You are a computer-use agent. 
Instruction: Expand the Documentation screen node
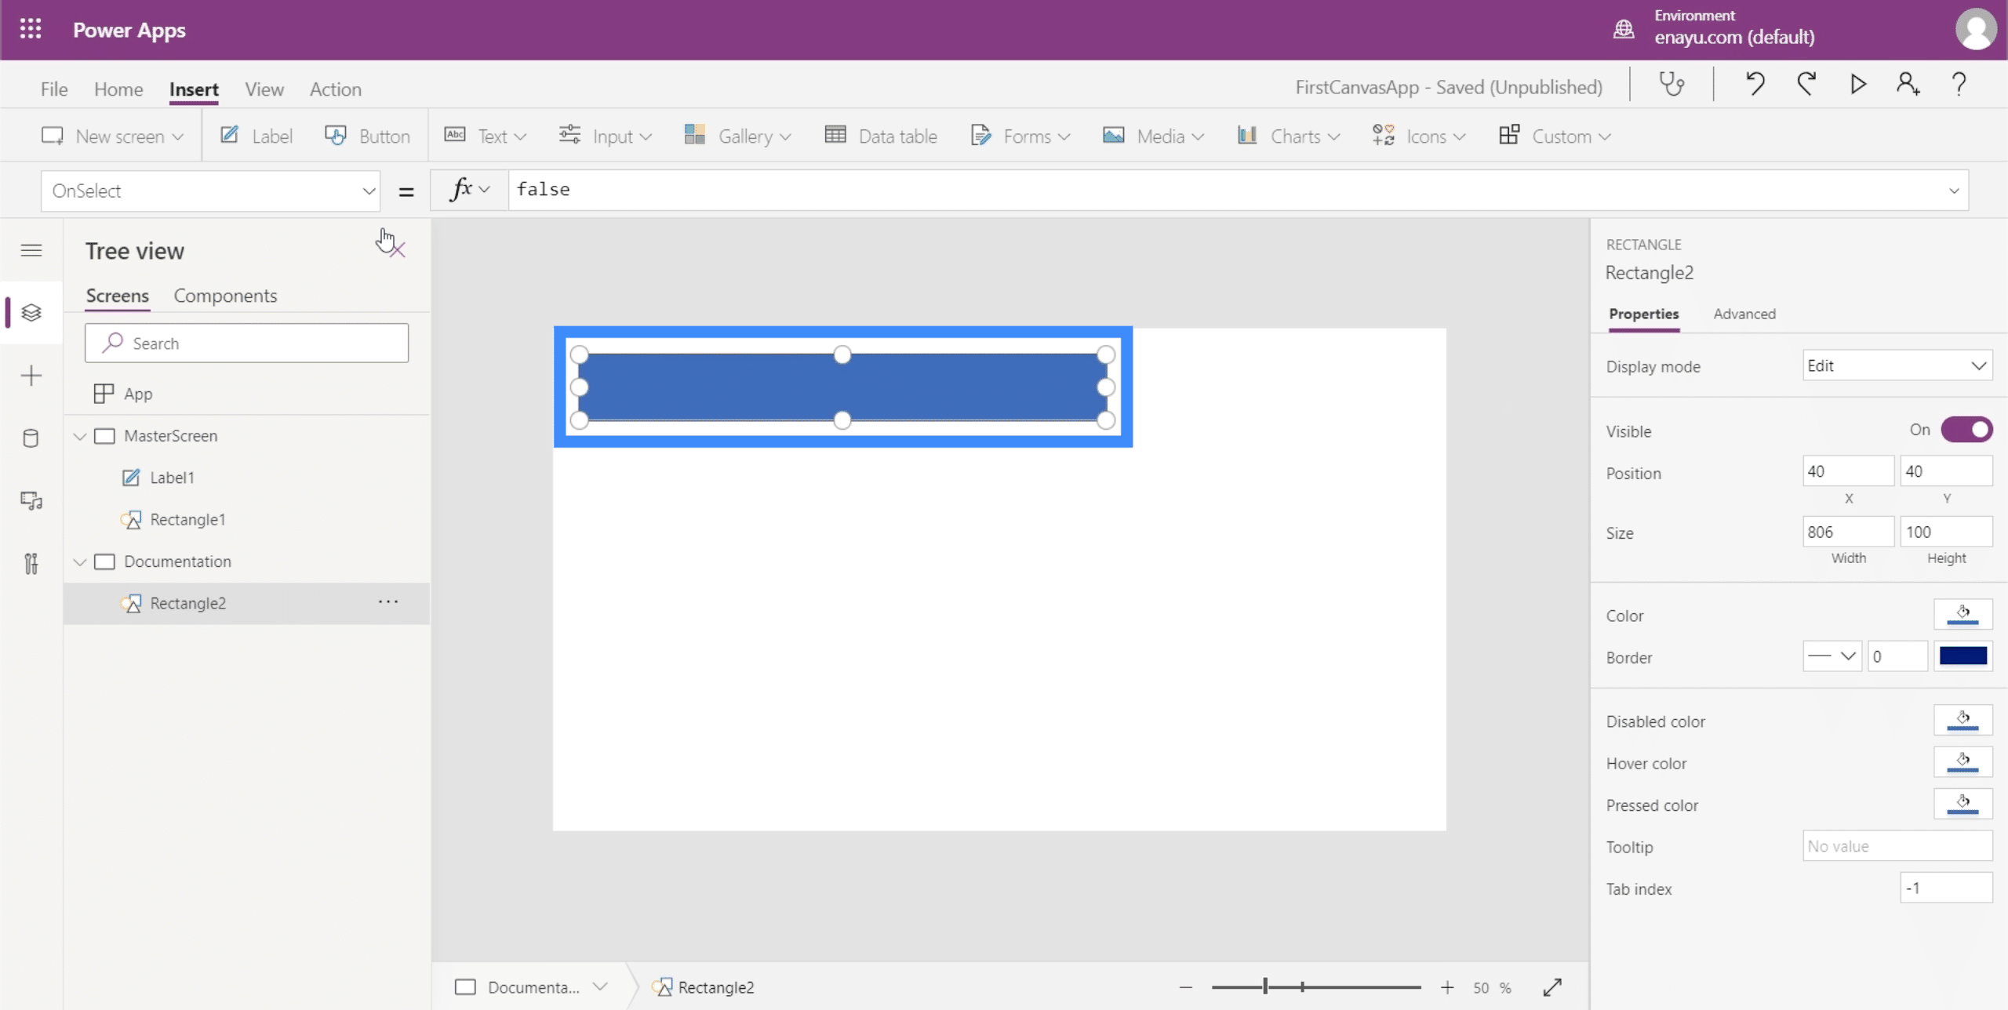tap(80, 561)
